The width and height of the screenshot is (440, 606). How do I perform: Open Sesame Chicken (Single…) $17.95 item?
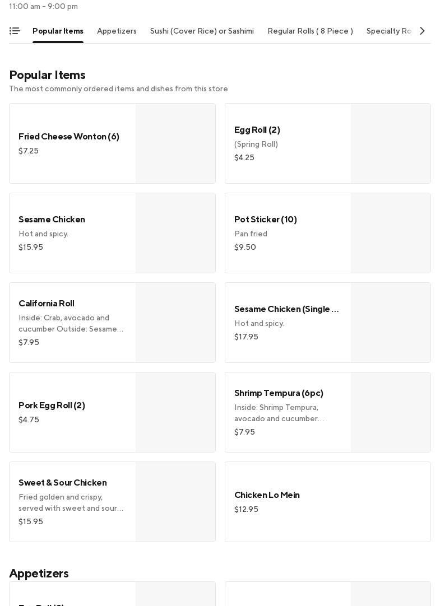[286, 309]
